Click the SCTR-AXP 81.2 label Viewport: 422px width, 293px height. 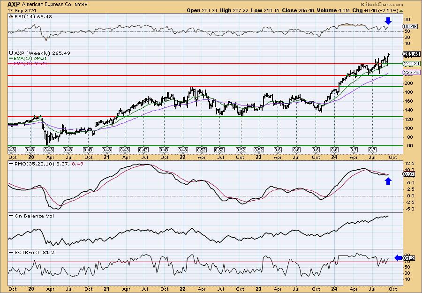click(x=34, y=252)
